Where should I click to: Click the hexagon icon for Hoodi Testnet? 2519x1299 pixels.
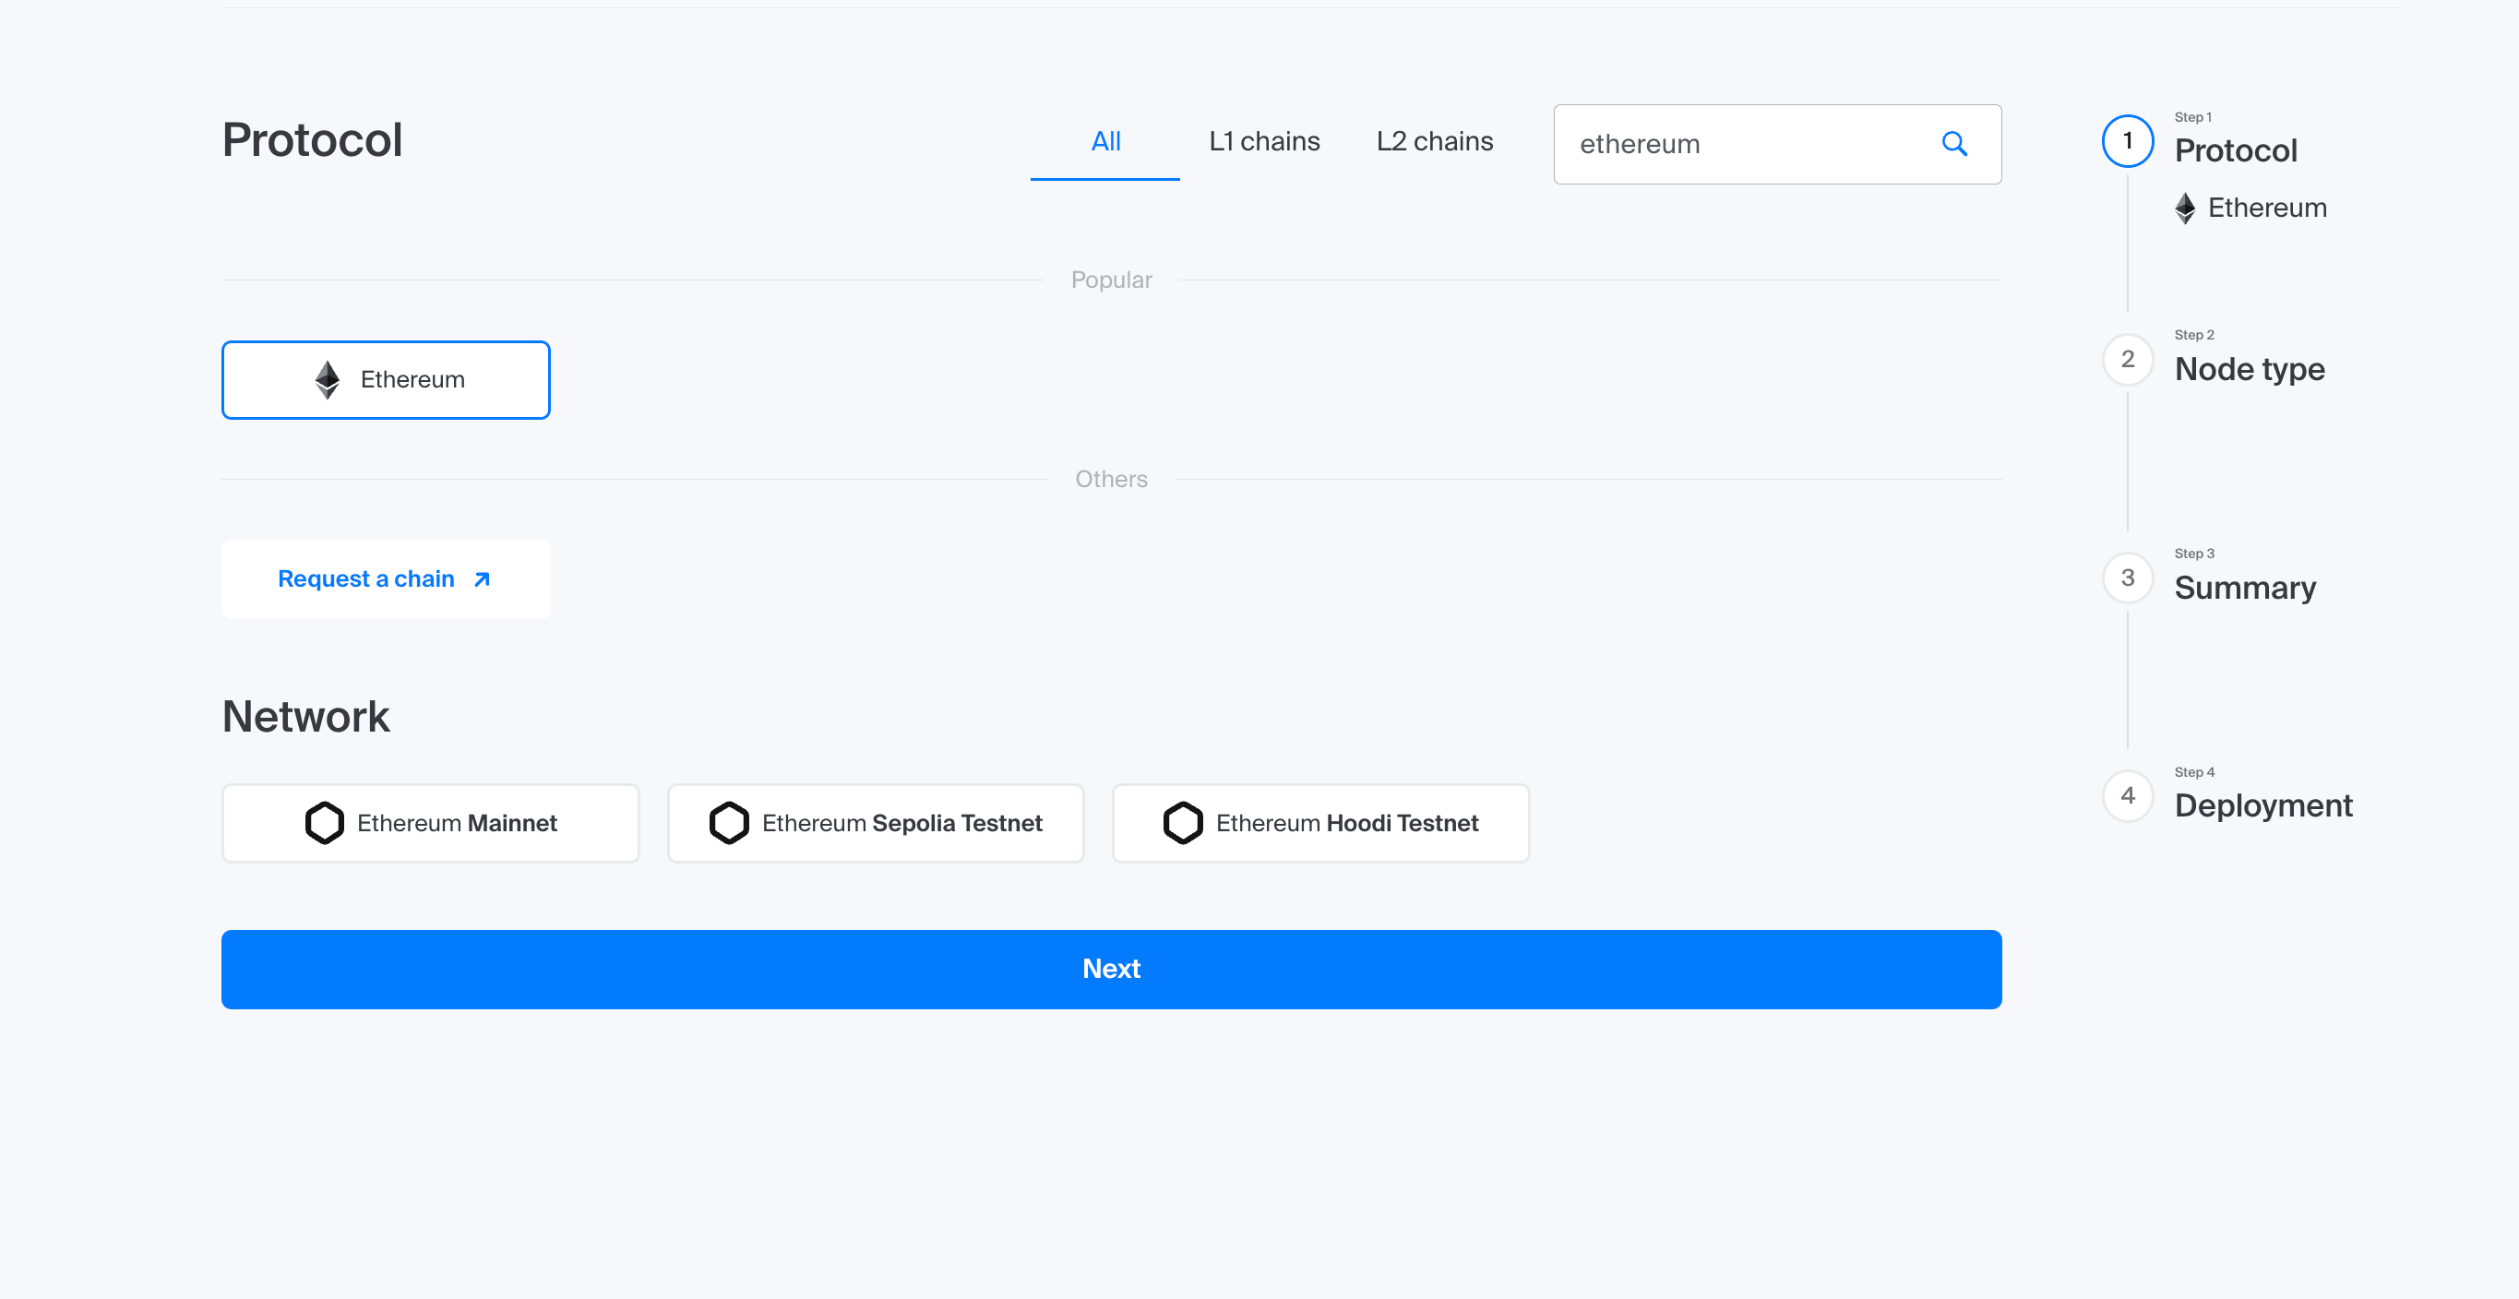pos(1183,823)
